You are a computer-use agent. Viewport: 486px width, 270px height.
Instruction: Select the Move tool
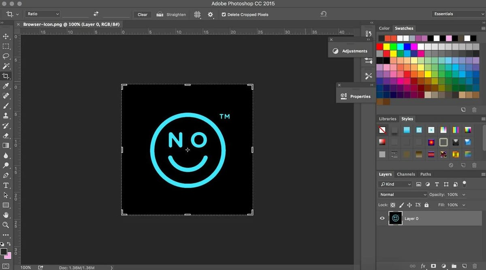[6, 36]
